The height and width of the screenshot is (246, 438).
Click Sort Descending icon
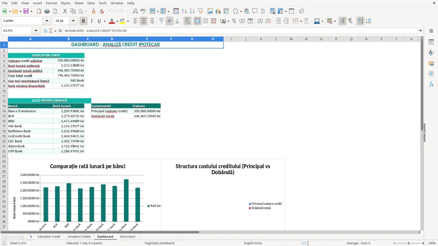pos(192,11)
